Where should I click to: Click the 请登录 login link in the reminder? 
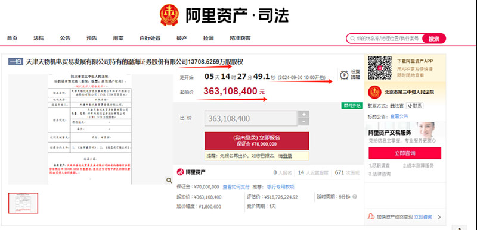click(x=286, y=156)
